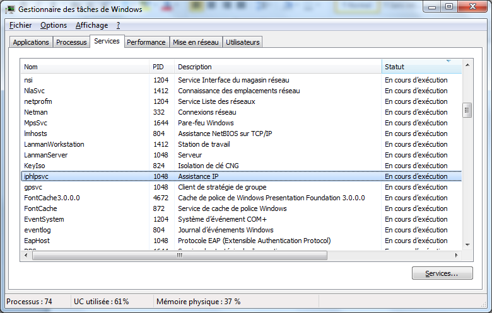Click the horizontal scrollbar left arrow

click(x=26, y=256)
